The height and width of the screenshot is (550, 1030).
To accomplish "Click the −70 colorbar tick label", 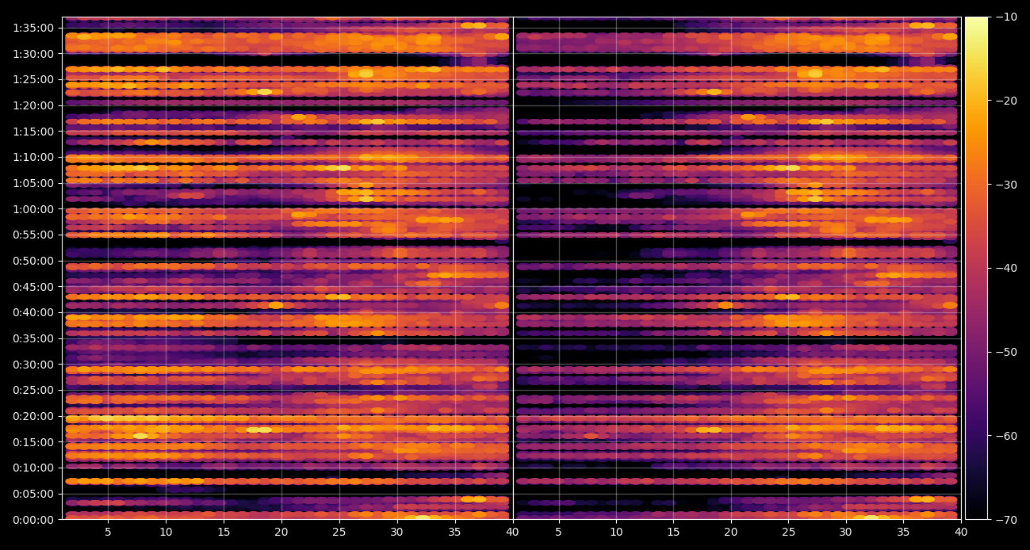I will [x=1006, y=520].
